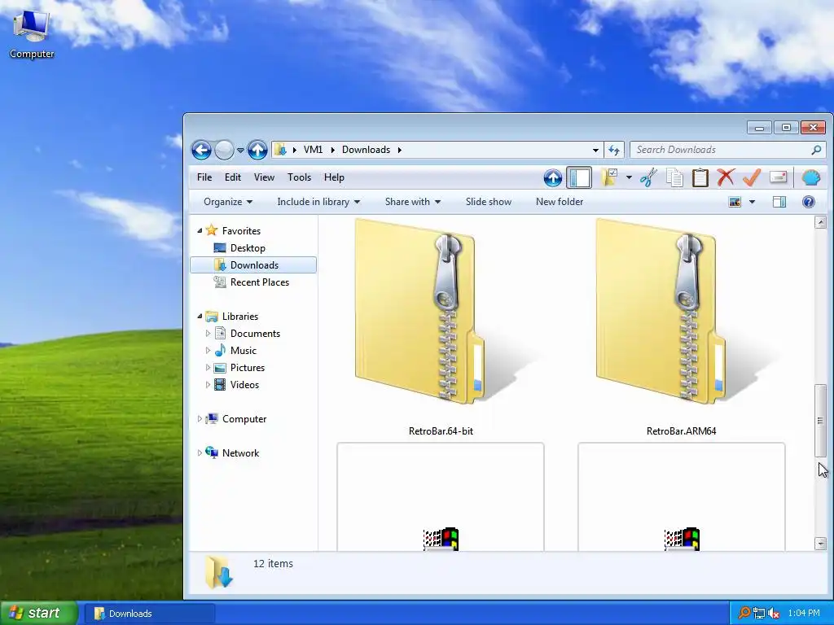Click Downloads in the address breadcrumb

pyautogui.click(x=366, y=150)
